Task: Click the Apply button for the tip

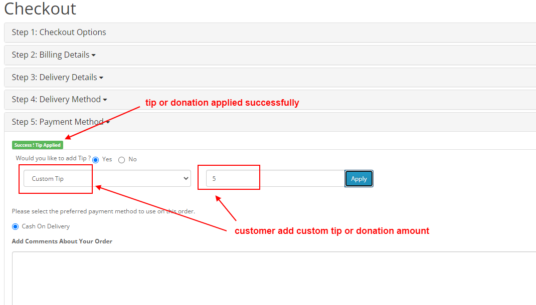Action: pos(359,178)
